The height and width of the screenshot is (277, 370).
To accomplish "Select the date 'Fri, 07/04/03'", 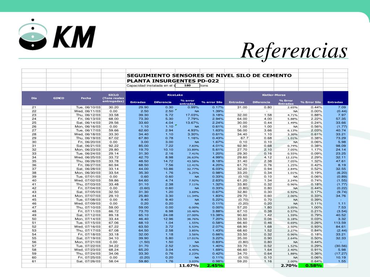I will (89, 188).
